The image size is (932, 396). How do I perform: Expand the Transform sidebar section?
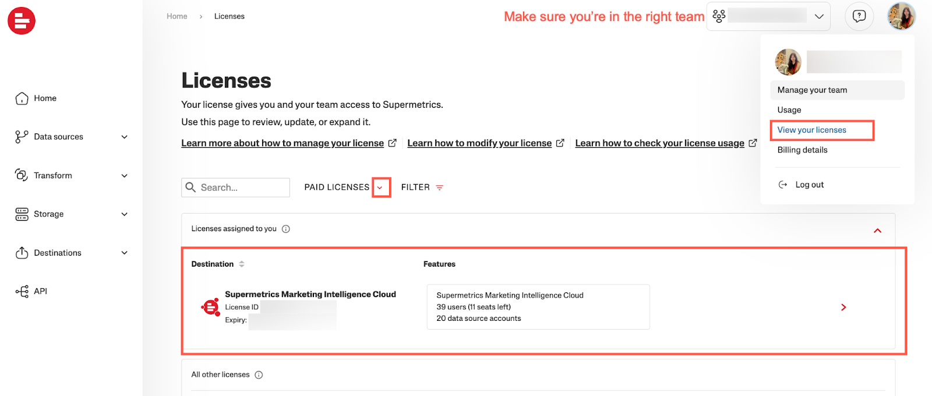(124, 176)
